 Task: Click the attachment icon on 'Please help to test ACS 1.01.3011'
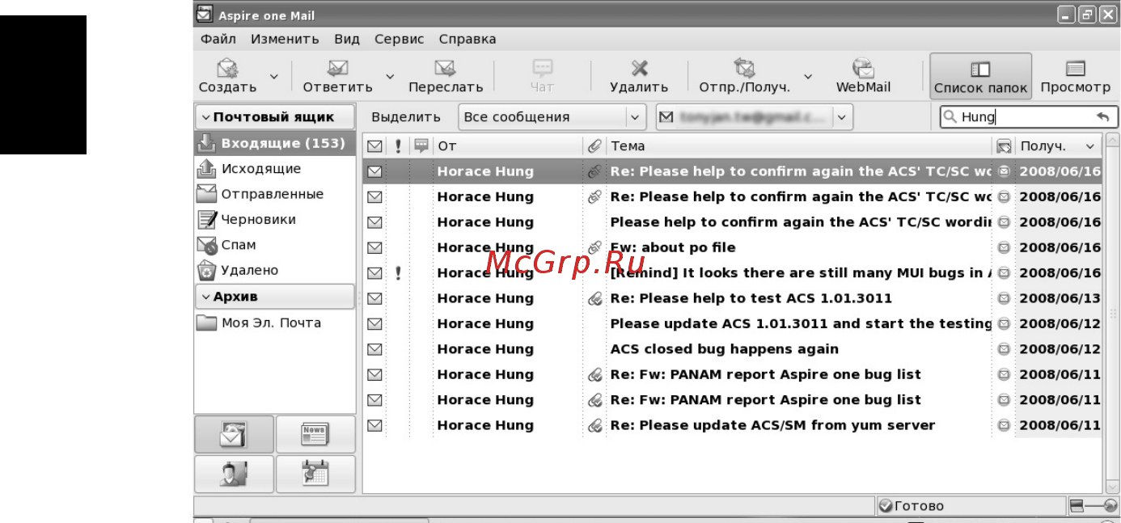click(x=594, y=298)
